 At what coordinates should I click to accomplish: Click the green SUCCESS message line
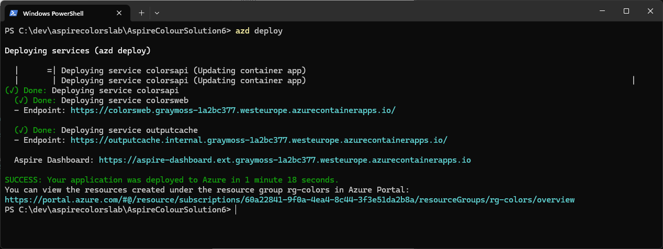[172, 180]
